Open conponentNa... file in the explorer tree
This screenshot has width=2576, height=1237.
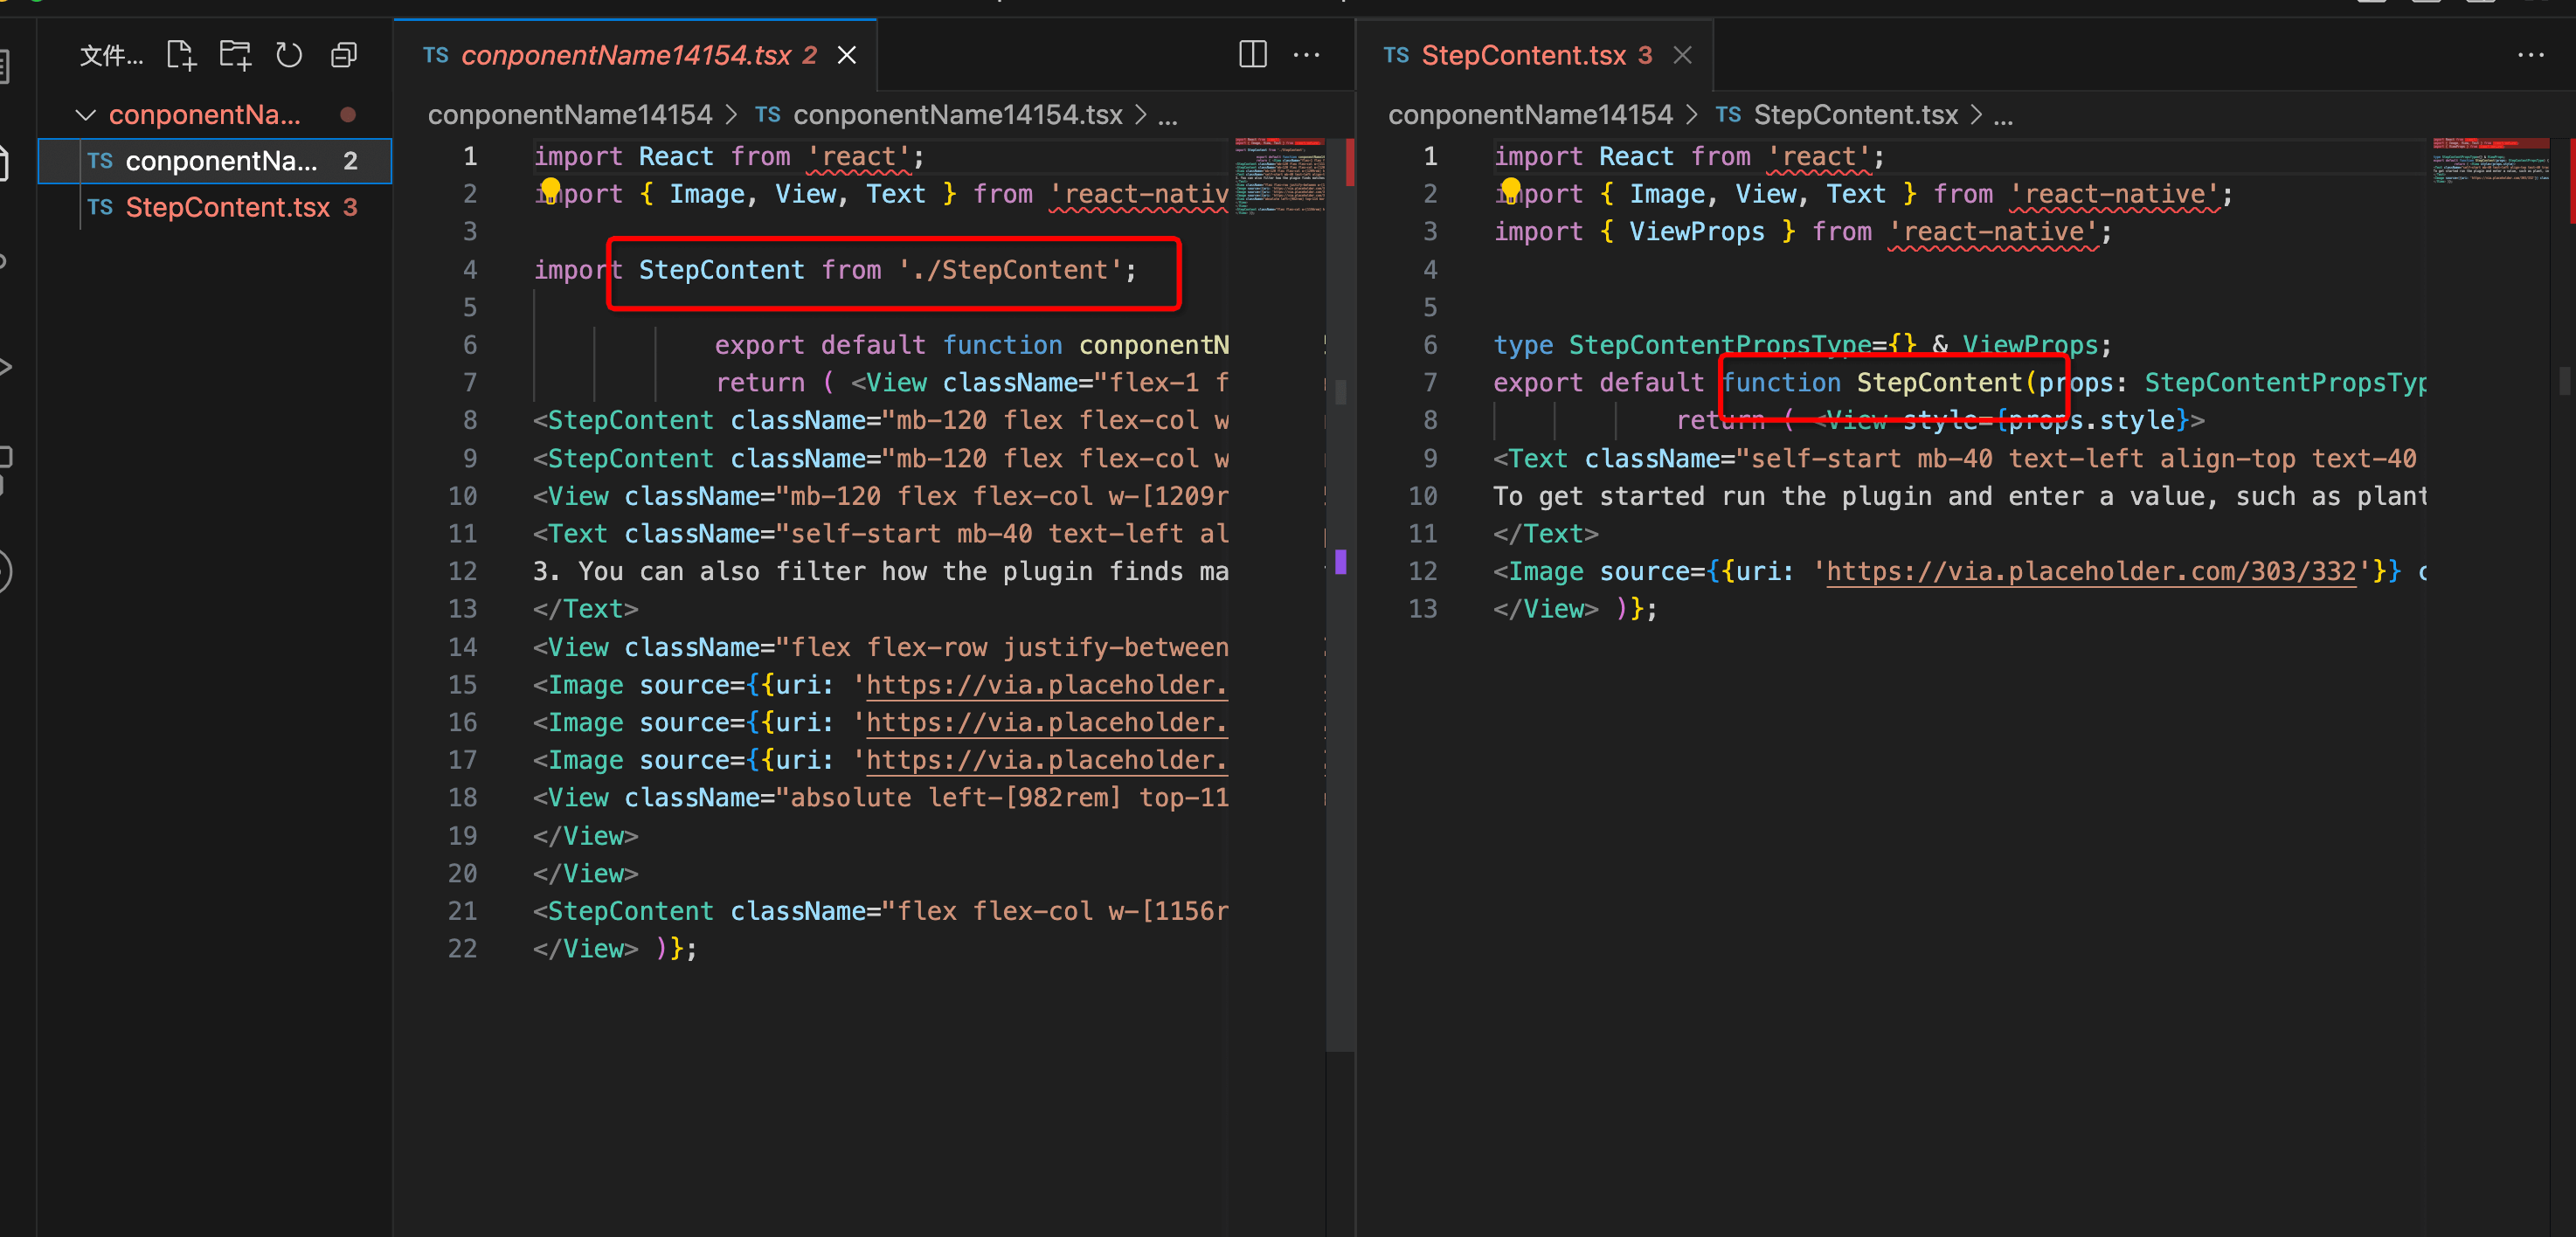click(x=215, y=161)
